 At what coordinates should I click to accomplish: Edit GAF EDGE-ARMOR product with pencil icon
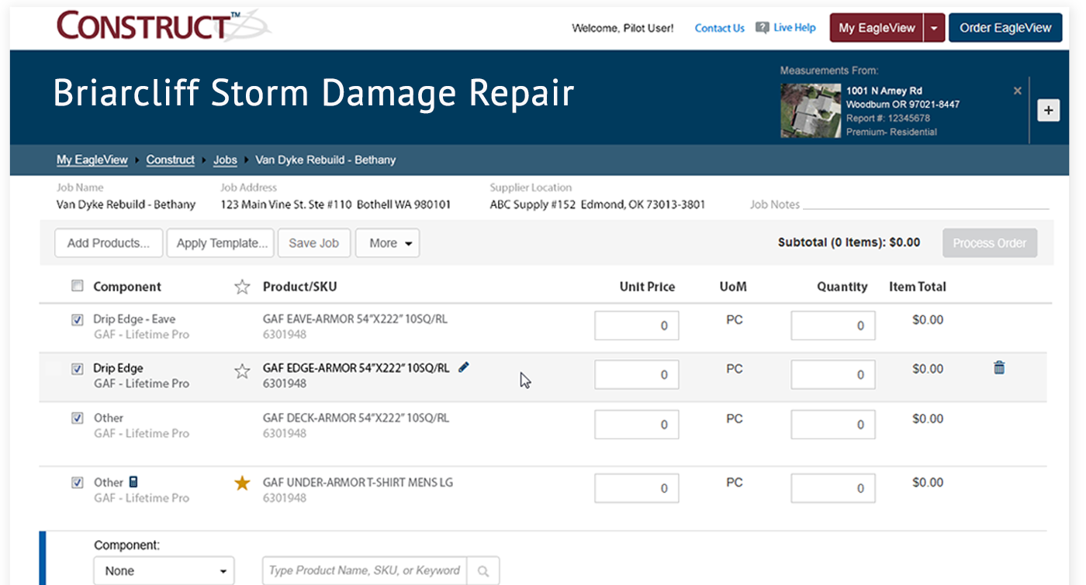(464, 367)
